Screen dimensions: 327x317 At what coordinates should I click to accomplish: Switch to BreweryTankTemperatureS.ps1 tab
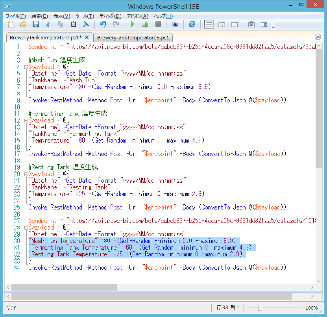[x=133, y=37]
